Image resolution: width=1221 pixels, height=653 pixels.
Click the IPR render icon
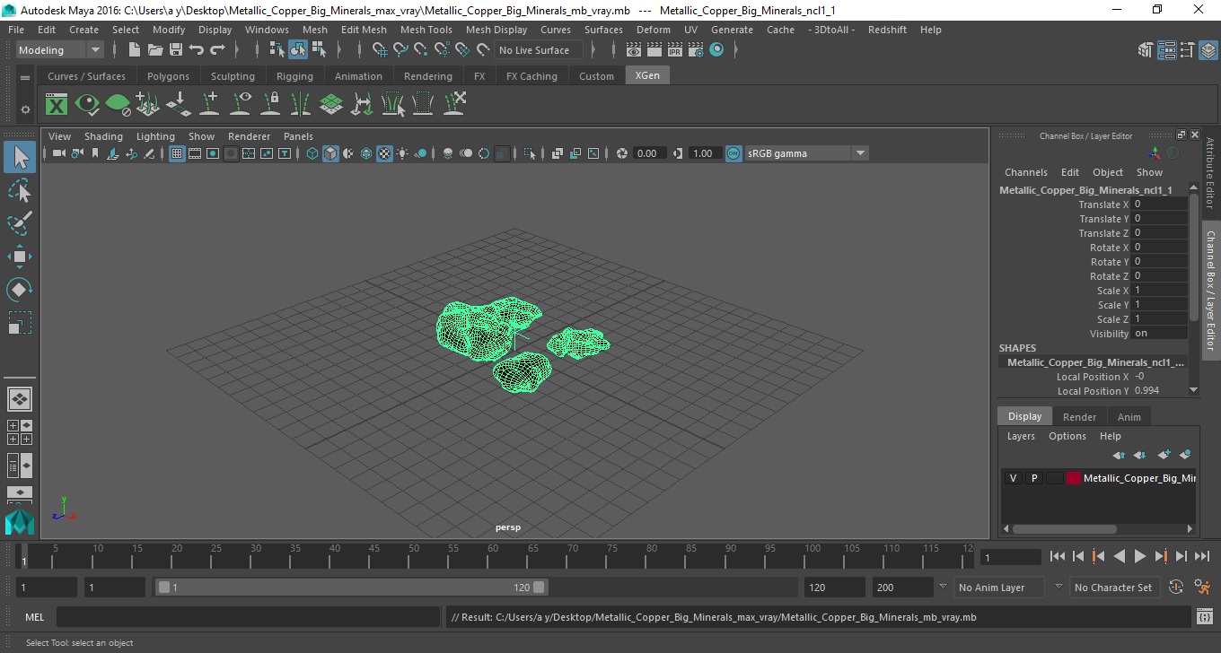click(x=675, y=50)
